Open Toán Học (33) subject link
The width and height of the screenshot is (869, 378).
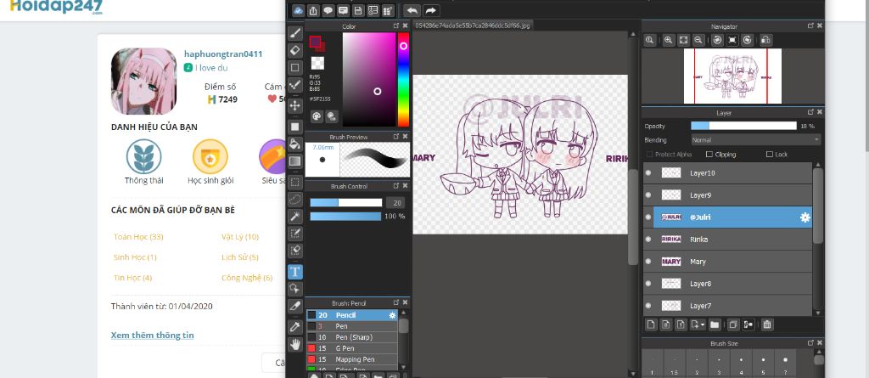pos(138,237)
